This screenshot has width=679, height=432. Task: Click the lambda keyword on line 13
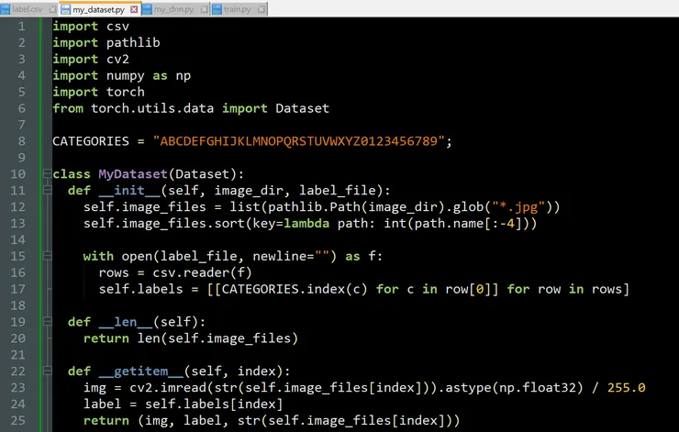point(306,224)
